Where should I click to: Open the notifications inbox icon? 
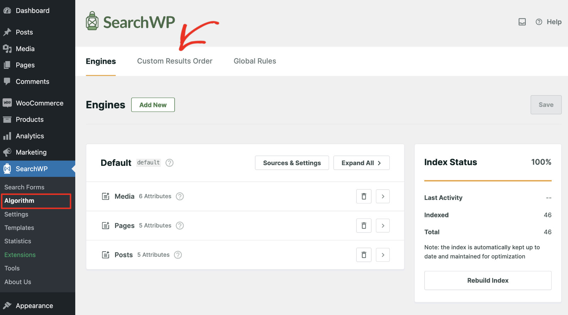tap(522, 22)
